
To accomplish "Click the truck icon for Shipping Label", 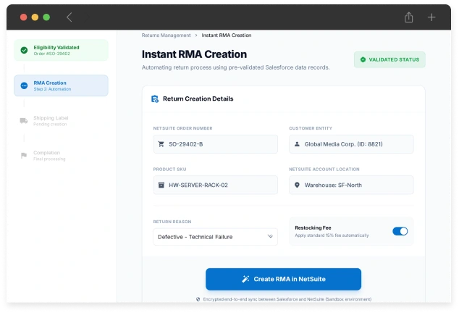I will click(24, 121).
